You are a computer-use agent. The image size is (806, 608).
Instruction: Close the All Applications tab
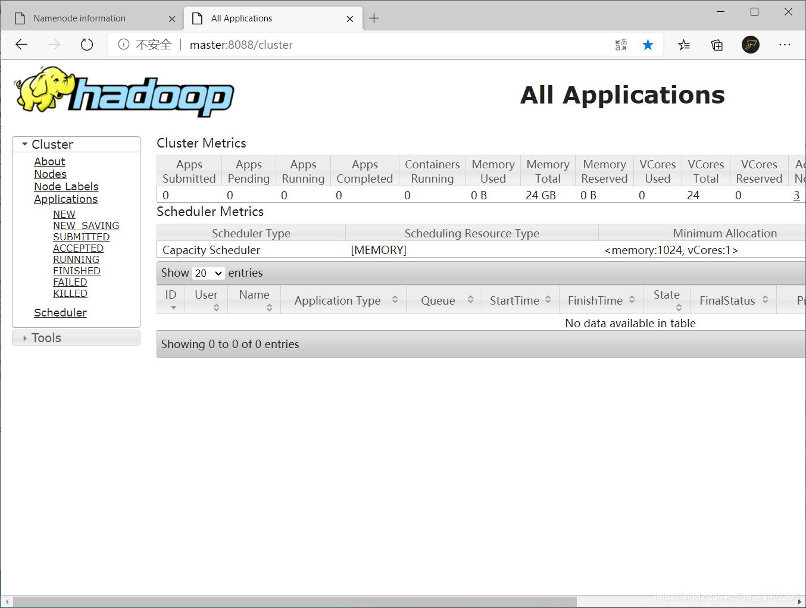tap(350, 19)
